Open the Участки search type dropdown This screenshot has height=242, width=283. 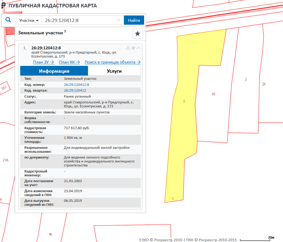pyautogui.click(x=29, y=20)
